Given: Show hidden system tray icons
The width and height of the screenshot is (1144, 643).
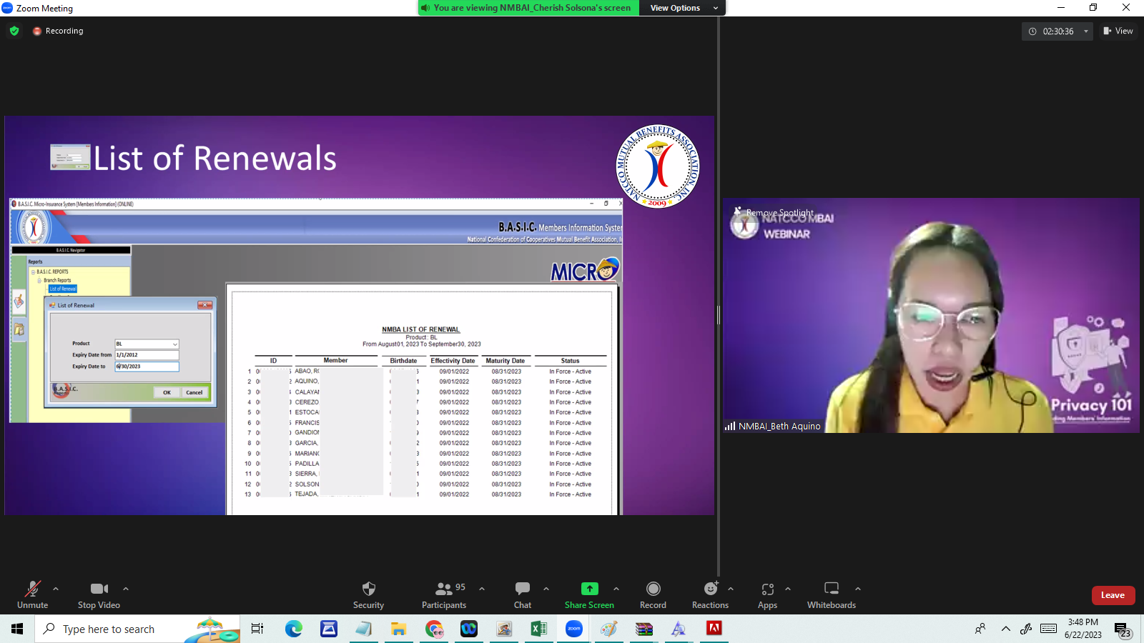Looking at the screenshot, I should (x=1006, y=629).
